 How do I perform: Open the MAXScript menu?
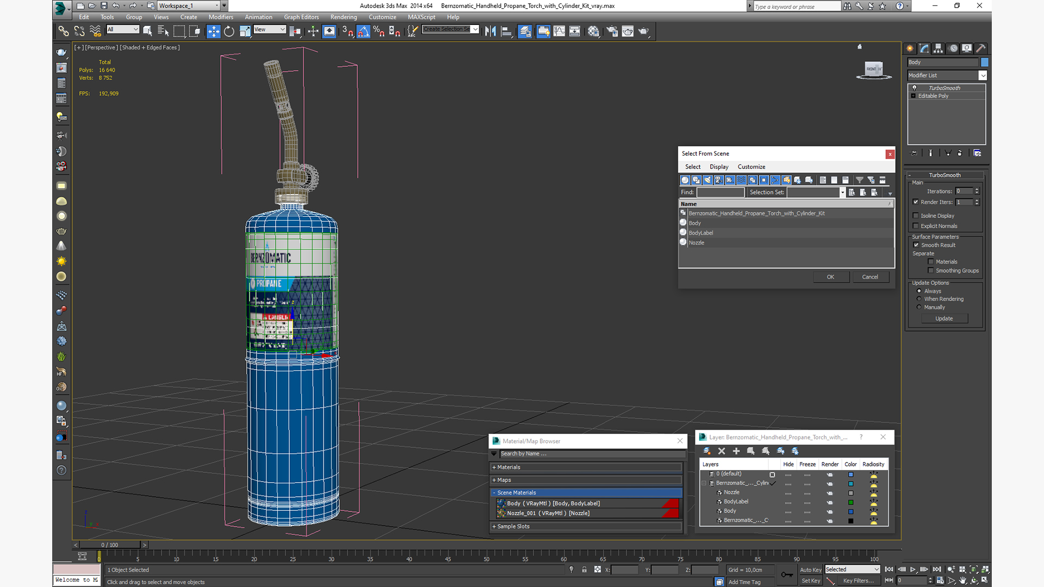point(421,17)
